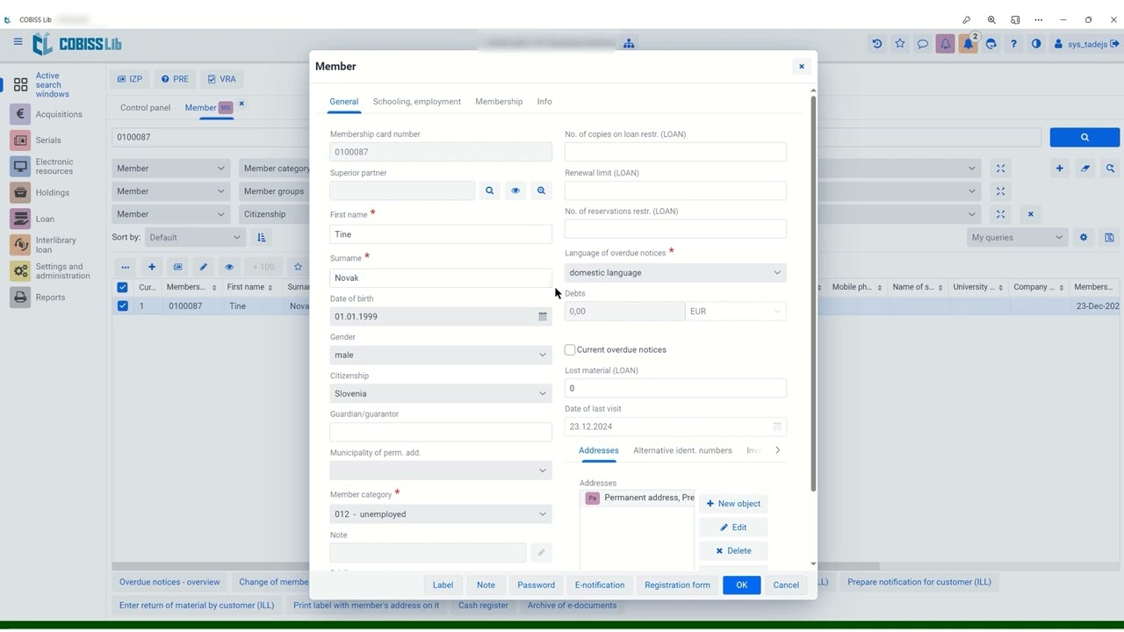The height and width of the screenshot is (632, 1124).
Task: Click the Guardian/guarantor input field
Action: (441, 432)
